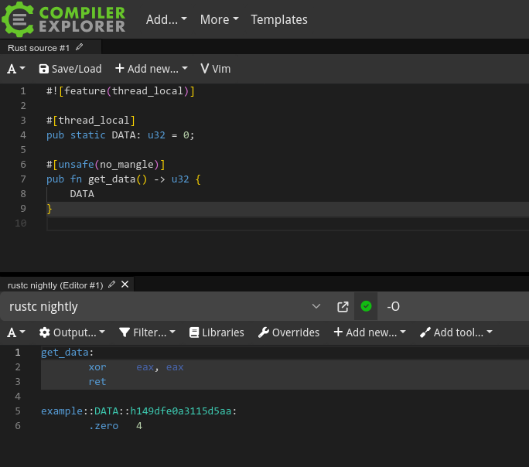Image resolution: width=529 pixels, height=467 pixels.
Task: Rename Rust source #1 with pencil icon
Action: click(80, 47)
